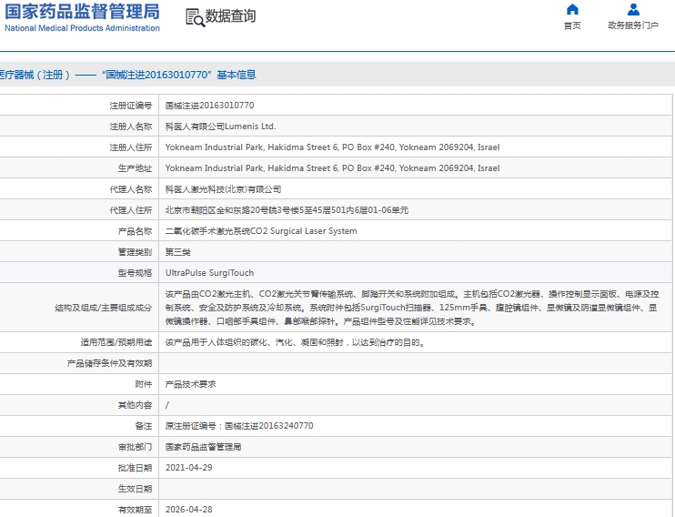Click agent address 北京市朝阳区 value
Image resolution: width=675 pixels, height=517 pixels.
pyautogui.click(x=287, y=210)
